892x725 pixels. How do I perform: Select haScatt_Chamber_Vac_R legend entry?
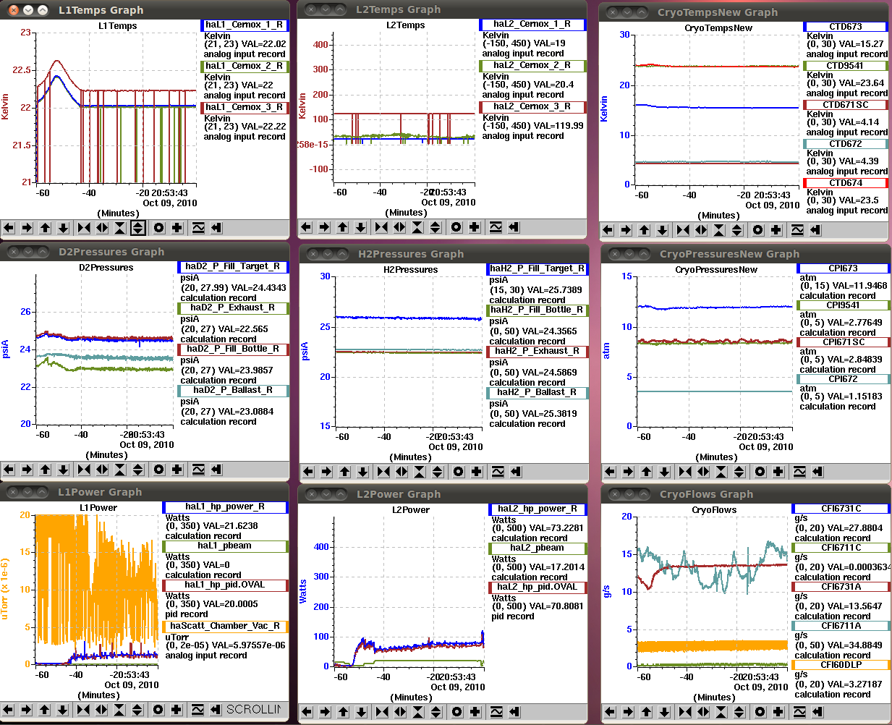(x=225, y=626)
